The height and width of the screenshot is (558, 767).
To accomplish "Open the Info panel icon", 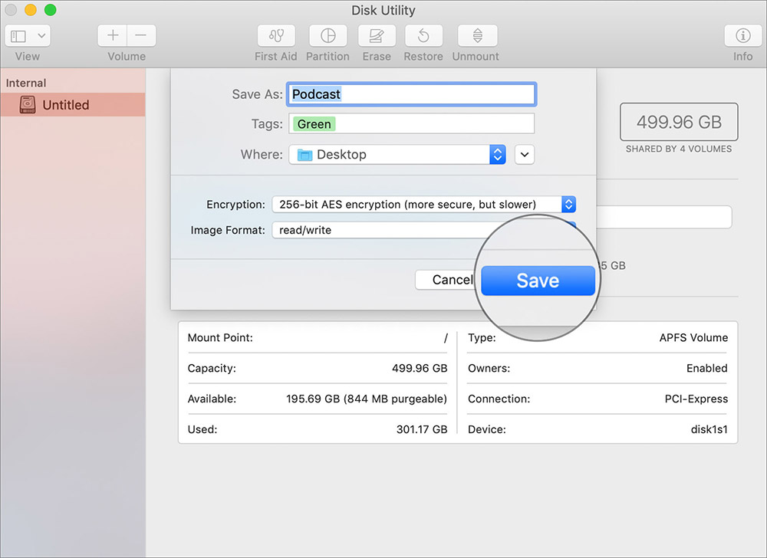I will coord(742,36).
